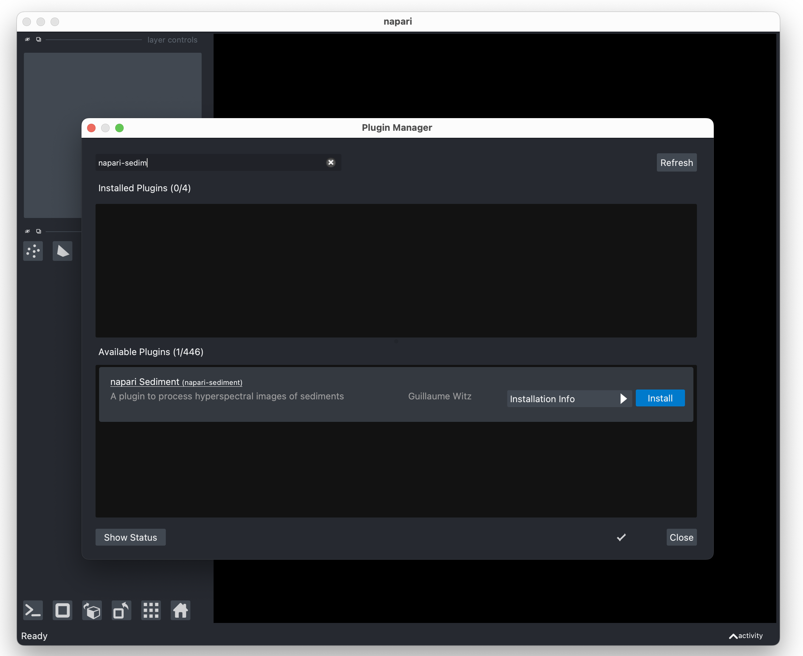Screen dimensions: 803x656
Task: Click the checkmark status icon
Action: click(621, 537)
